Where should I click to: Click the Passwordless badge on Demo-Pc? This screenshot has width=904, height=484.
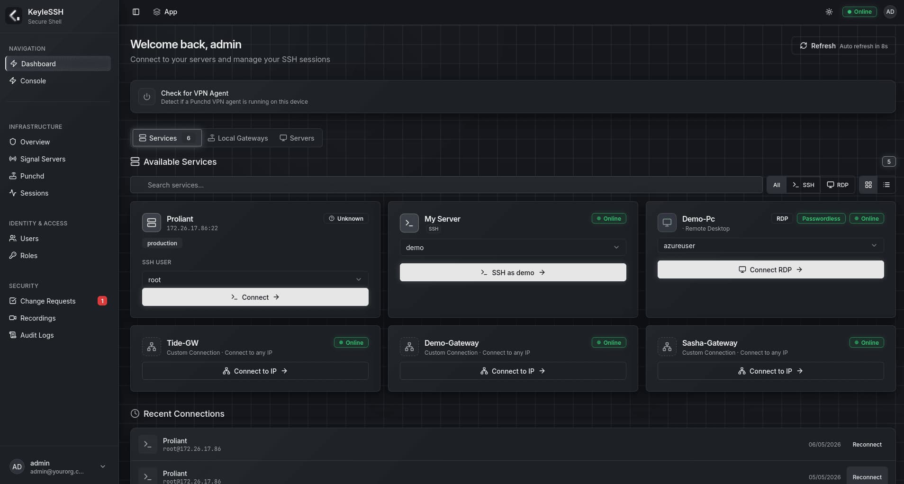(x=821, y=218)
